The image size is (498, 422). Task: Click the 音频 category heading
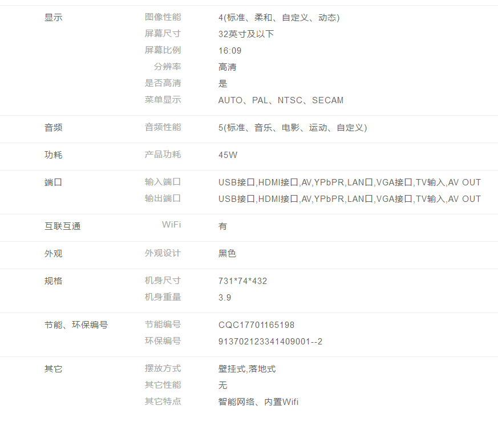[53, 128]
